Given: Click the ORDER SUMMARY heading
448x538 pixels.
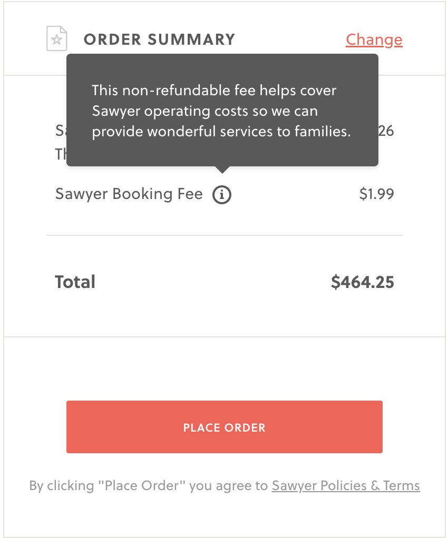Looking at the screenshot, I should (159, 39).
